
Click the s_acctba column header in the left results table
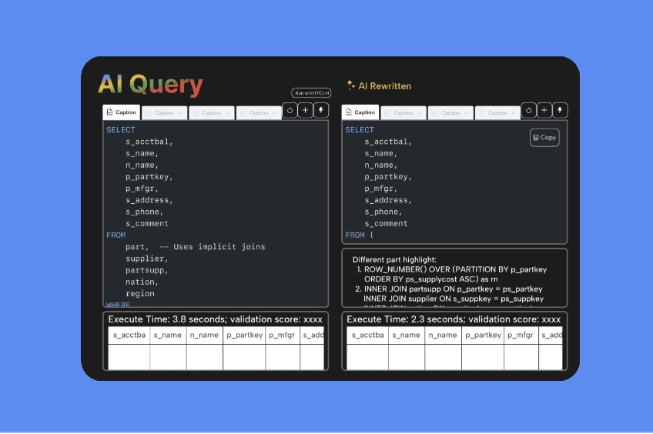pos(129,336)
